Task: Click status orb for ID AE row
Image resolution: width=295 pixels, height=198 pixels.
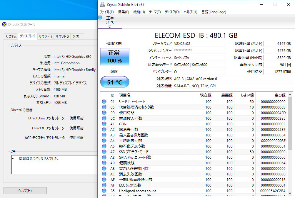Action: (x=104, y=180)
